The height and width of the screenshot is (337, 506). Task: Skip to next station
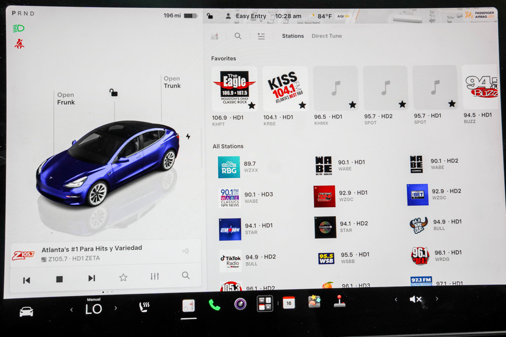(x=91, y=278)
